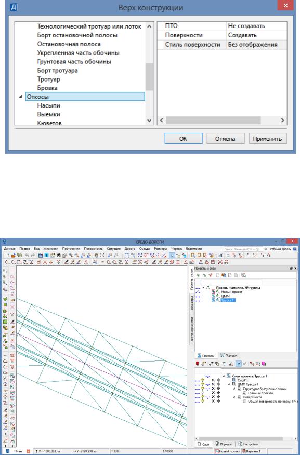Collapse the Откосы tree node
The width and height of the screenshot is (300, 455).
[21, 97]
